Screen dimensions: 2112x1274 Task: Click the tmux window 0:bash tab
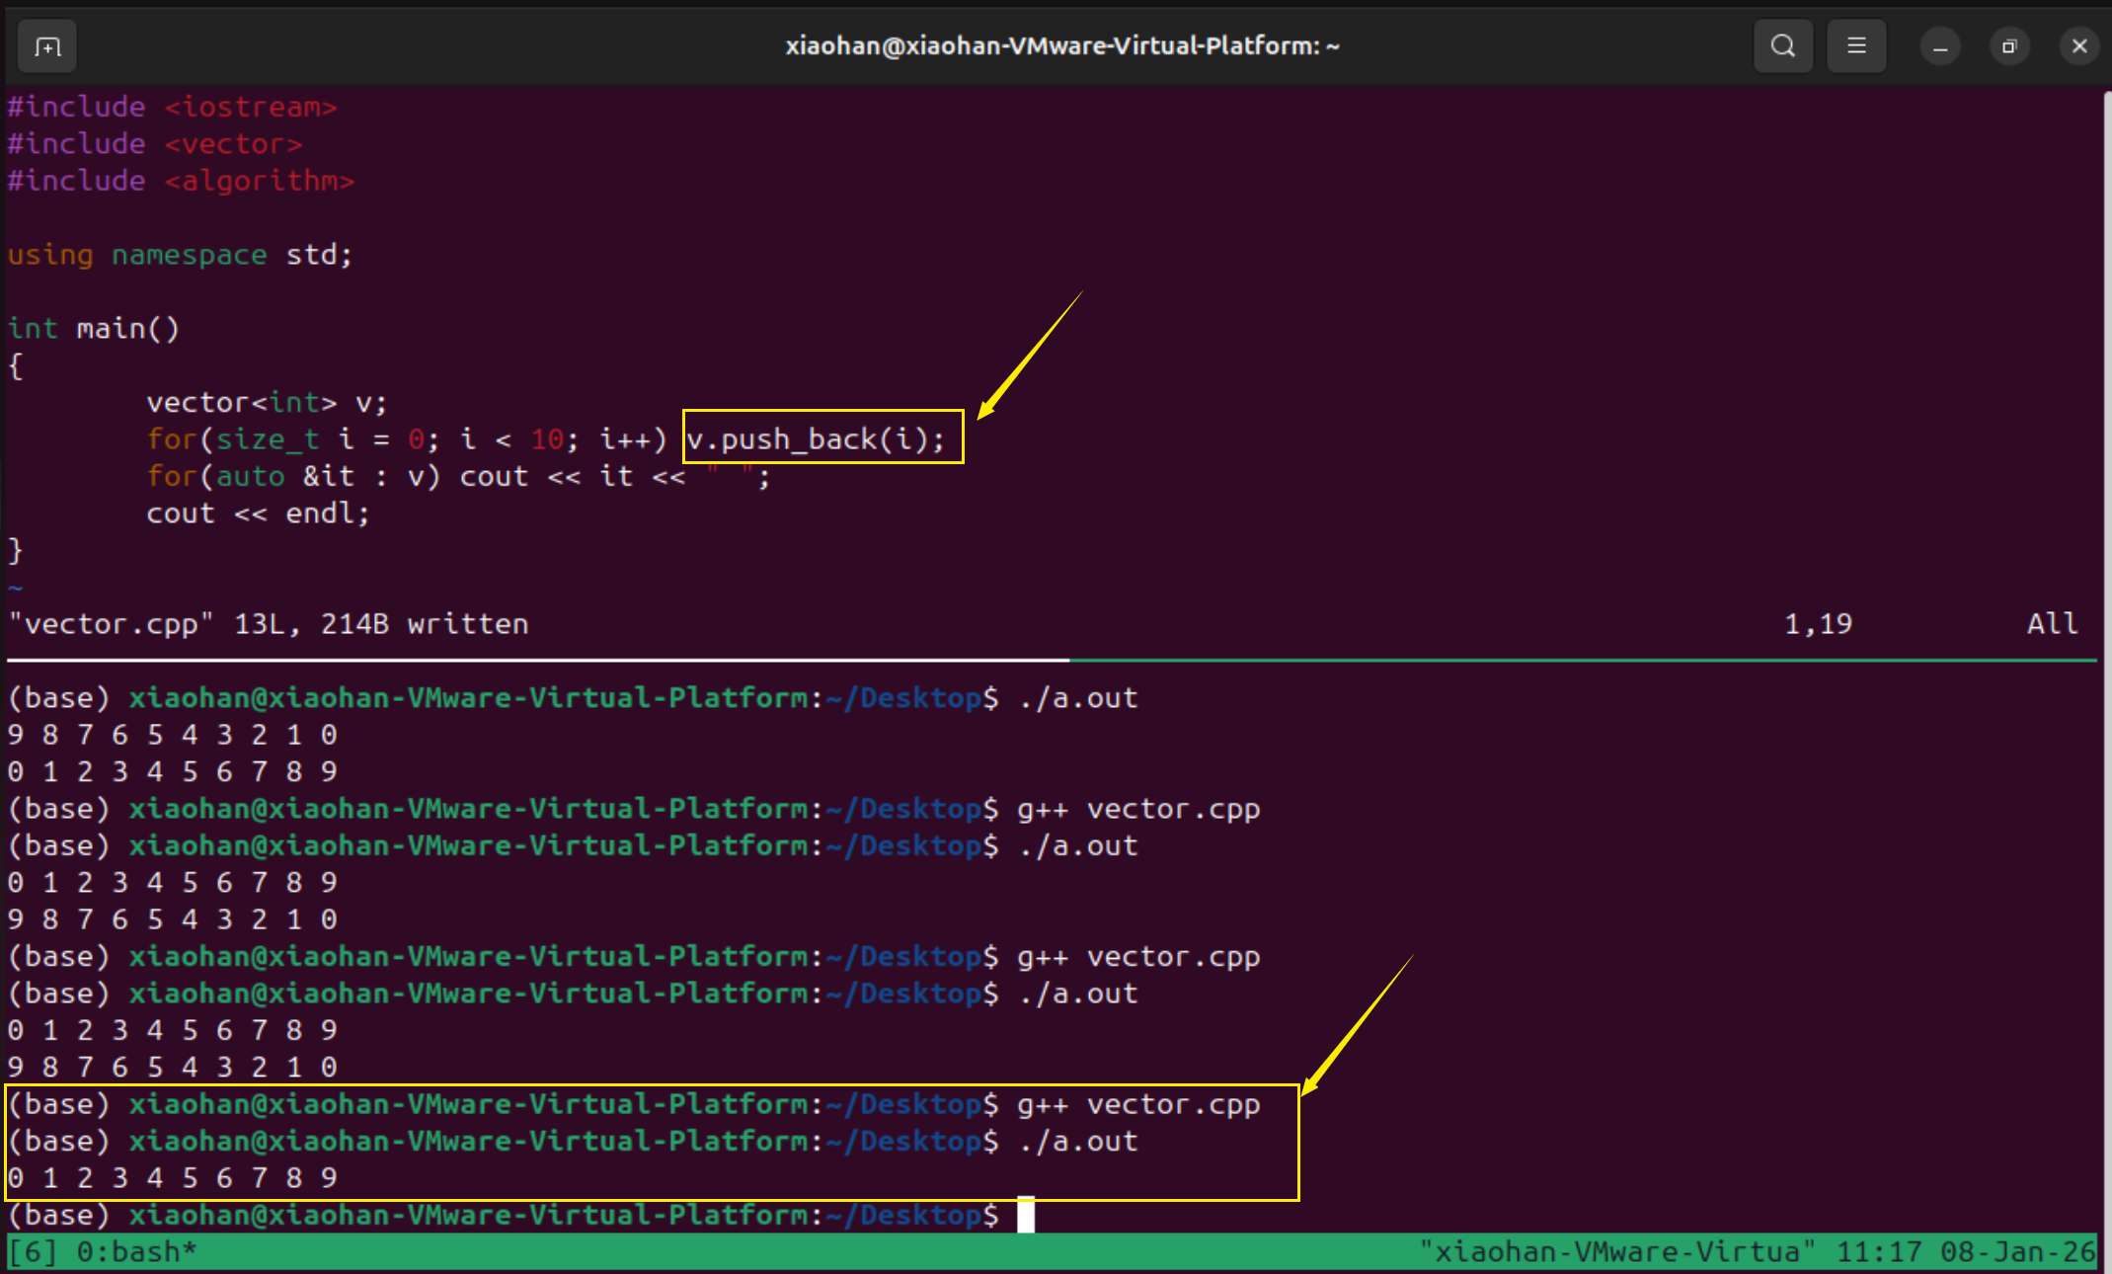point(136,1252)
